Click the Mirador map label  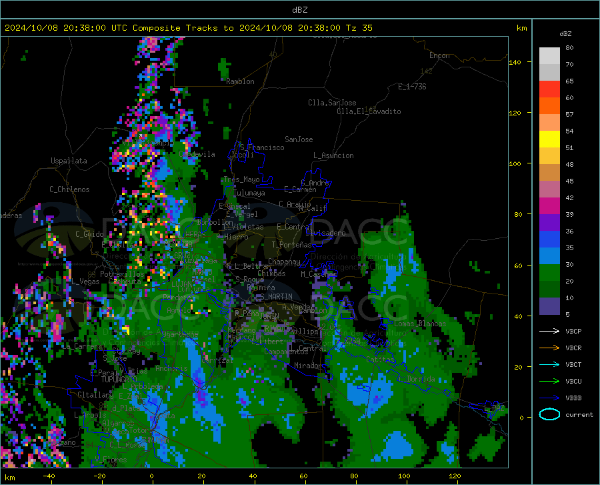(307, 366)
